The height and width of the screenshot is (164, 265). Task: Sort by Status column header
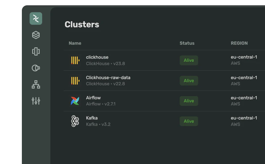(187, 43)
